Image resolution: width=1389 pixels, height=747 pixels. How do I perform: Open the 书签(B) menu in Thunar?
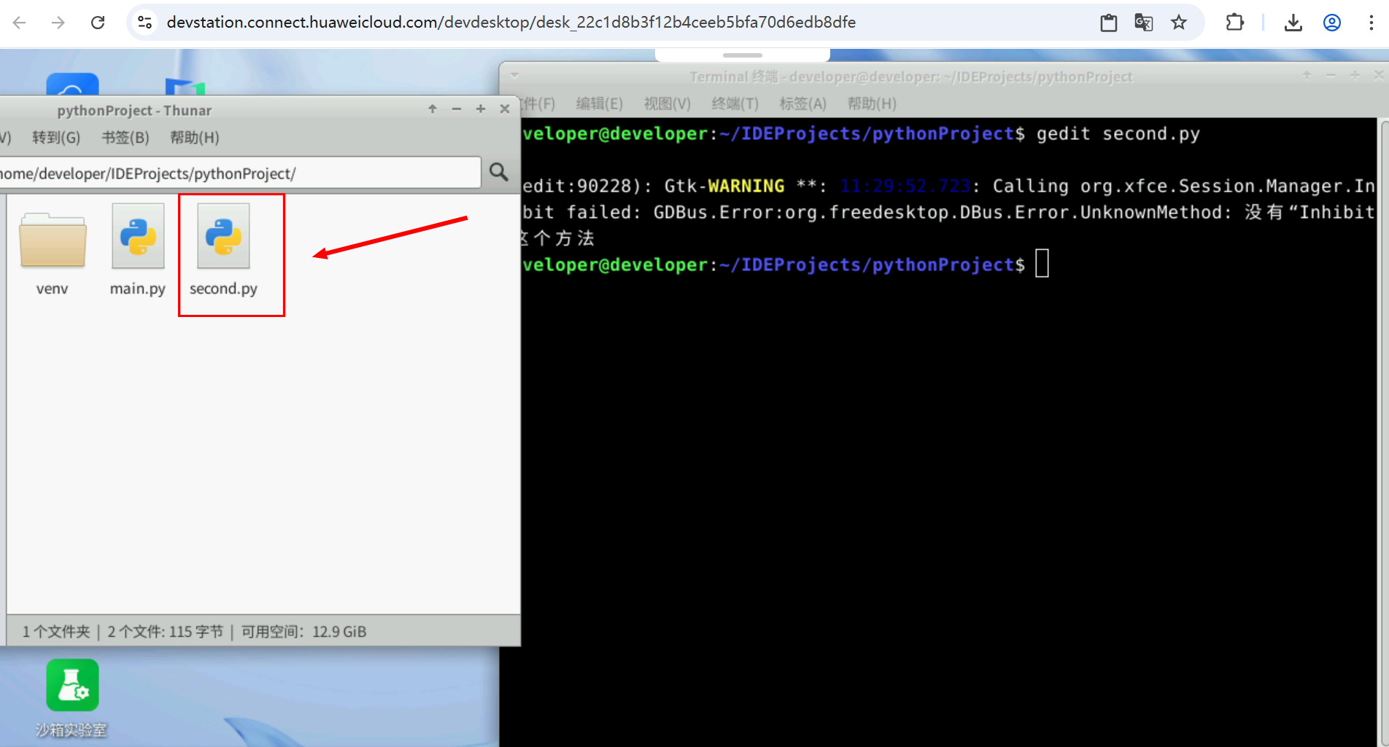[x=125, y=137]
